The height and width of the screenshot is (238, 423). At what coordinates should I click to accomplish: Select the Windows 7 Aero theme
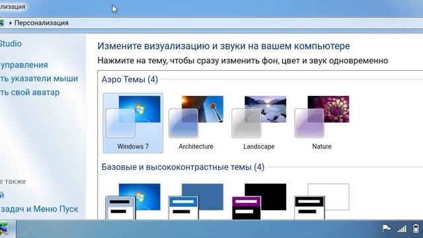133,124
